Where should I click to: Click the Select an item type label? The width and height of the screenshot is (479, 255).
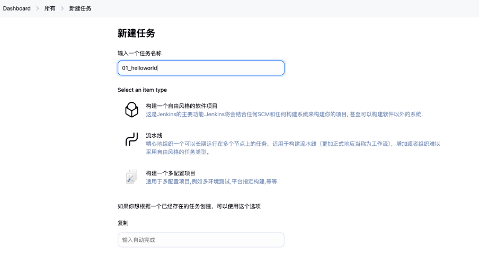pyautogui.click(x=142, y=90)
